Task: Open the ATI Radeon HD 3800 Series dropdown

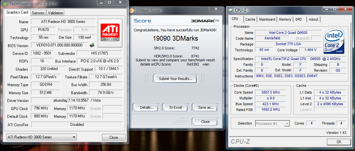Action: (41, 137)
